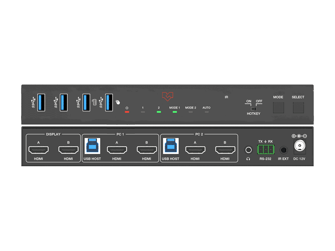Click the IR receiver label
Screen dimensions: 335x251
(x=226, y=97)
